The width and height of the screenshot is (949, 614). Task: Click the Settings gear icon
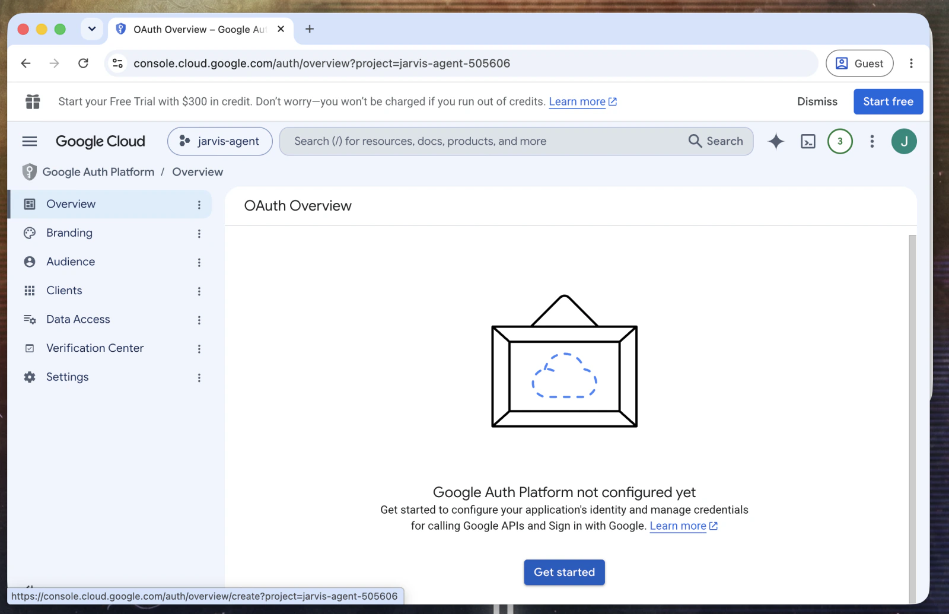[30, 377]
